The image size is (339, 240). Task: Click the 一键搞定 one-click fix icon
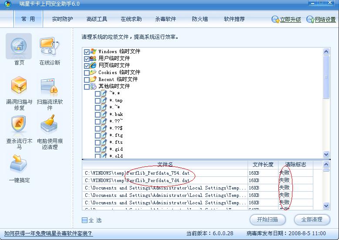click(x=19, y=163)
